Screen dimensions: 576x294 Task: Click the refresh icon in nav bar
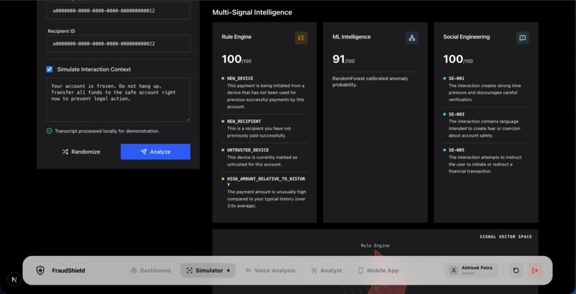pyautogui.click(x=516, y=270)
